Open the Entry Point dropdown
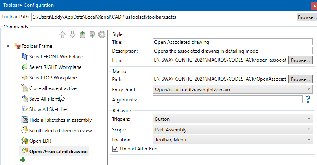Screen dimensions: 317x165 [x=232, y=90]
